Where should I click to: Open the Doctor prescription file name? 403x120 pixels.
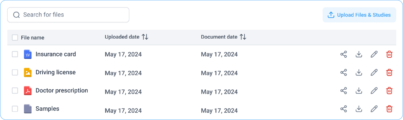coord(62,90)
